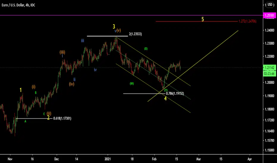
Task: Click price axis level 1.15000
Action: click(269, 150)
